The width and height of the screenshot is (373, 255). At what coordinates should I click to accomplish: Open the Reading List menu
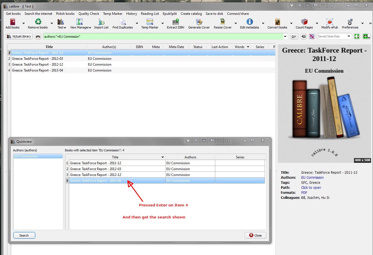tap(150, 14)
